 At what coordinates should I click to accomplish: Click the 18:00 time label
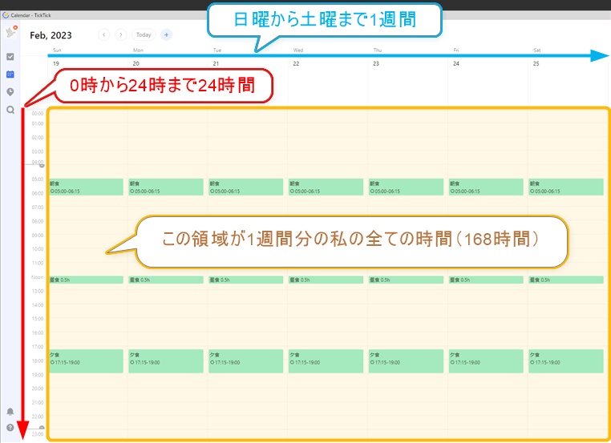tap(38, 360)
